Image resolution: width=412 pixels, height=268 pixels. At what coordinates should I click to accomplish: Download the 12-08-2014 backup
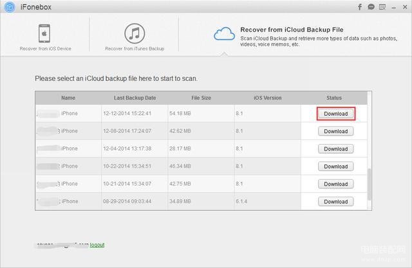(x=336, y=131)
